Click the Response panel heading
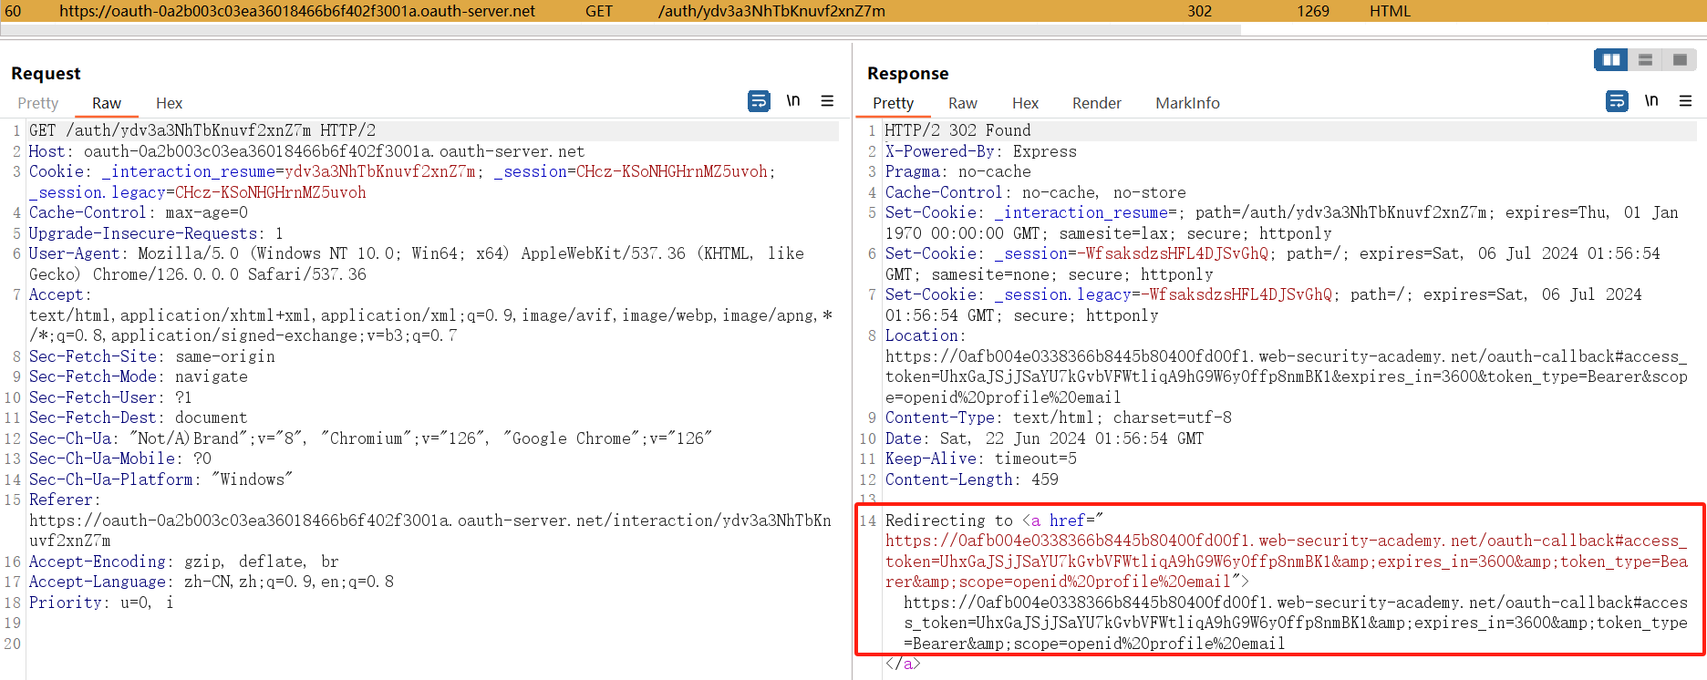Image resolution: width=1707 pixels, height=680 pixels. [907, 73]
